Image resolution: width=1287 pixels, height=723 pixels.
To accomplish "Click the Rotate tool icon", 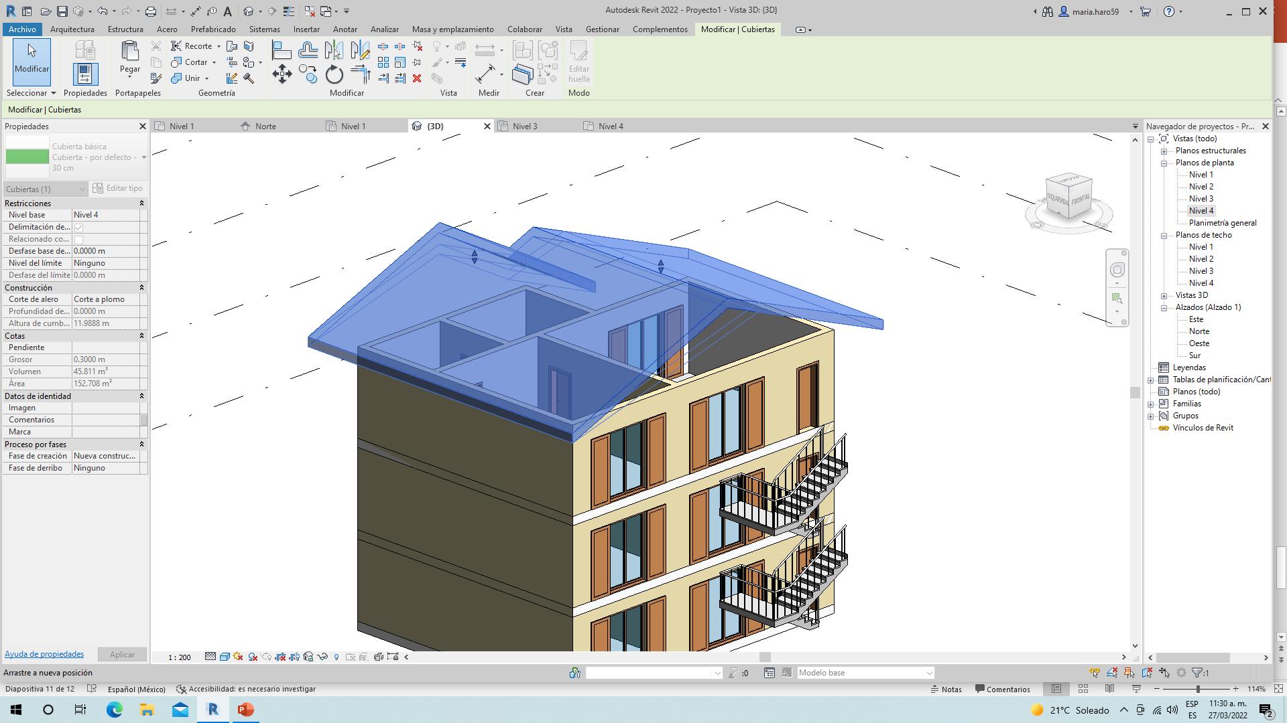I will (334, 74).
